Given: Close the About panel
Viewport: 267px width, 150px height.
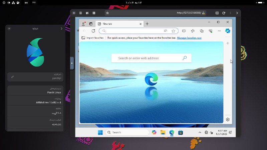Looking at the screenshot, I should (9, 29).
